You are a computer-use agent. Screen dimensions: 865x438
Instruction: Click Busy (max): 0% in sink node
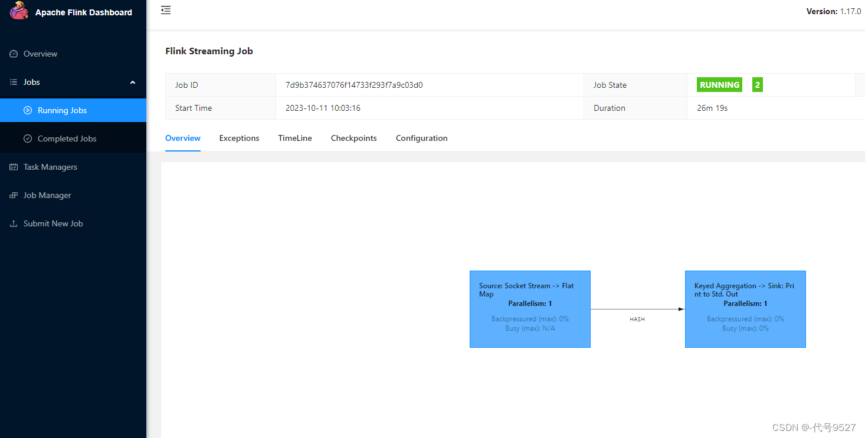pyautogui.click(x=745, y=328)
